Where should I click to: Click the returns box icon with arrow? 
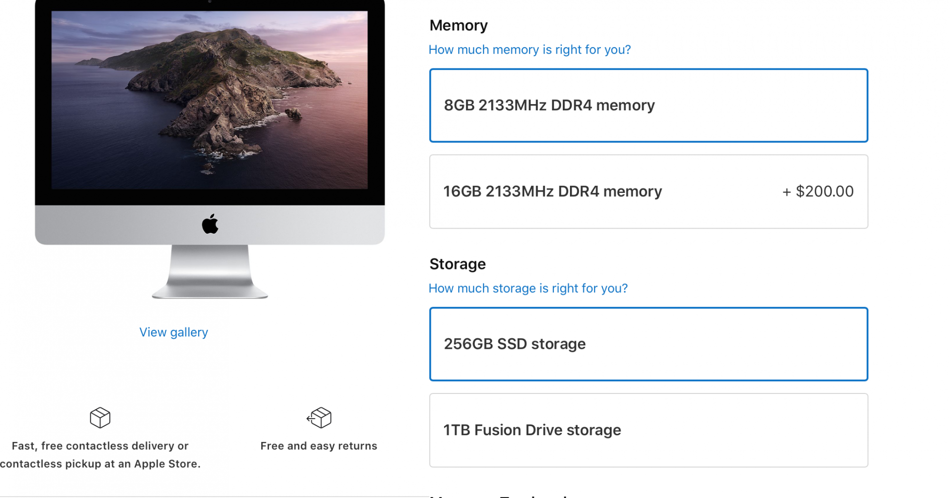tap(319, 418)
